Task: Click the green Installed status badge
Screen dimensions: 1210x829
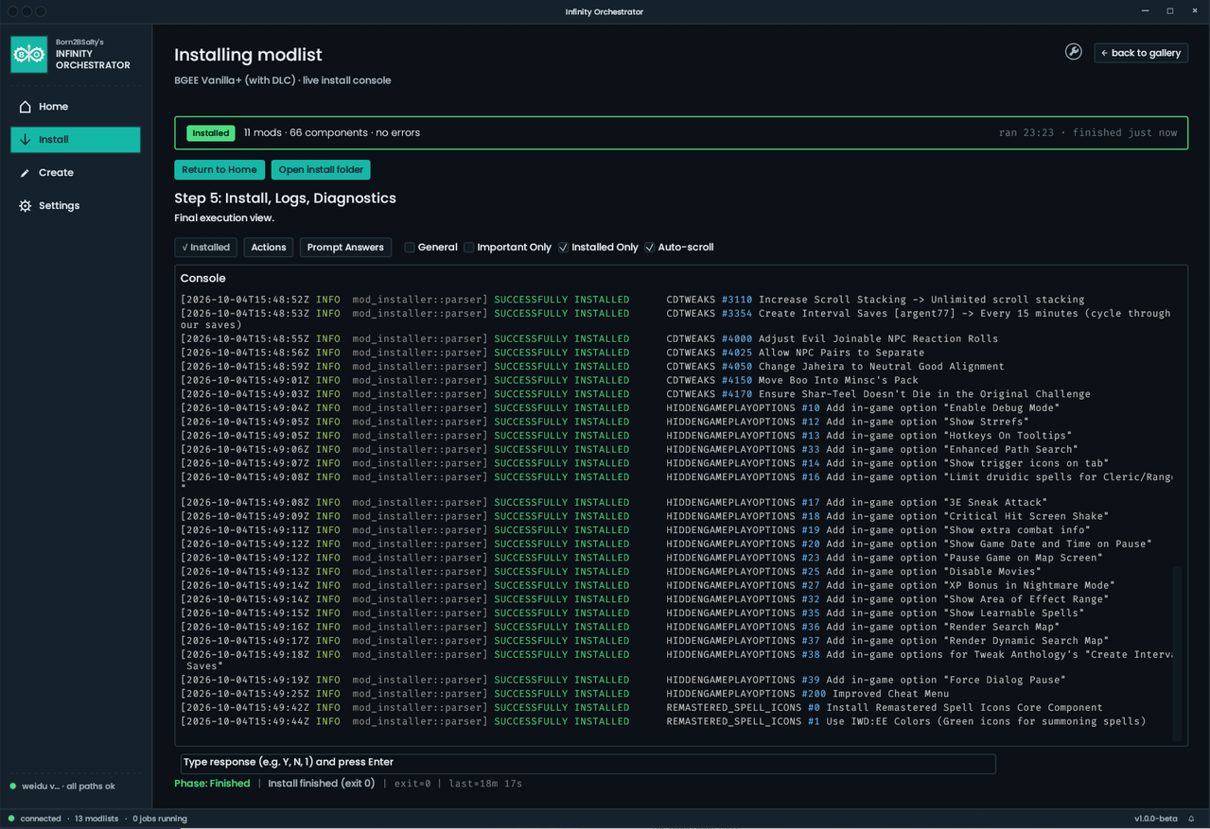Action: 211,133
